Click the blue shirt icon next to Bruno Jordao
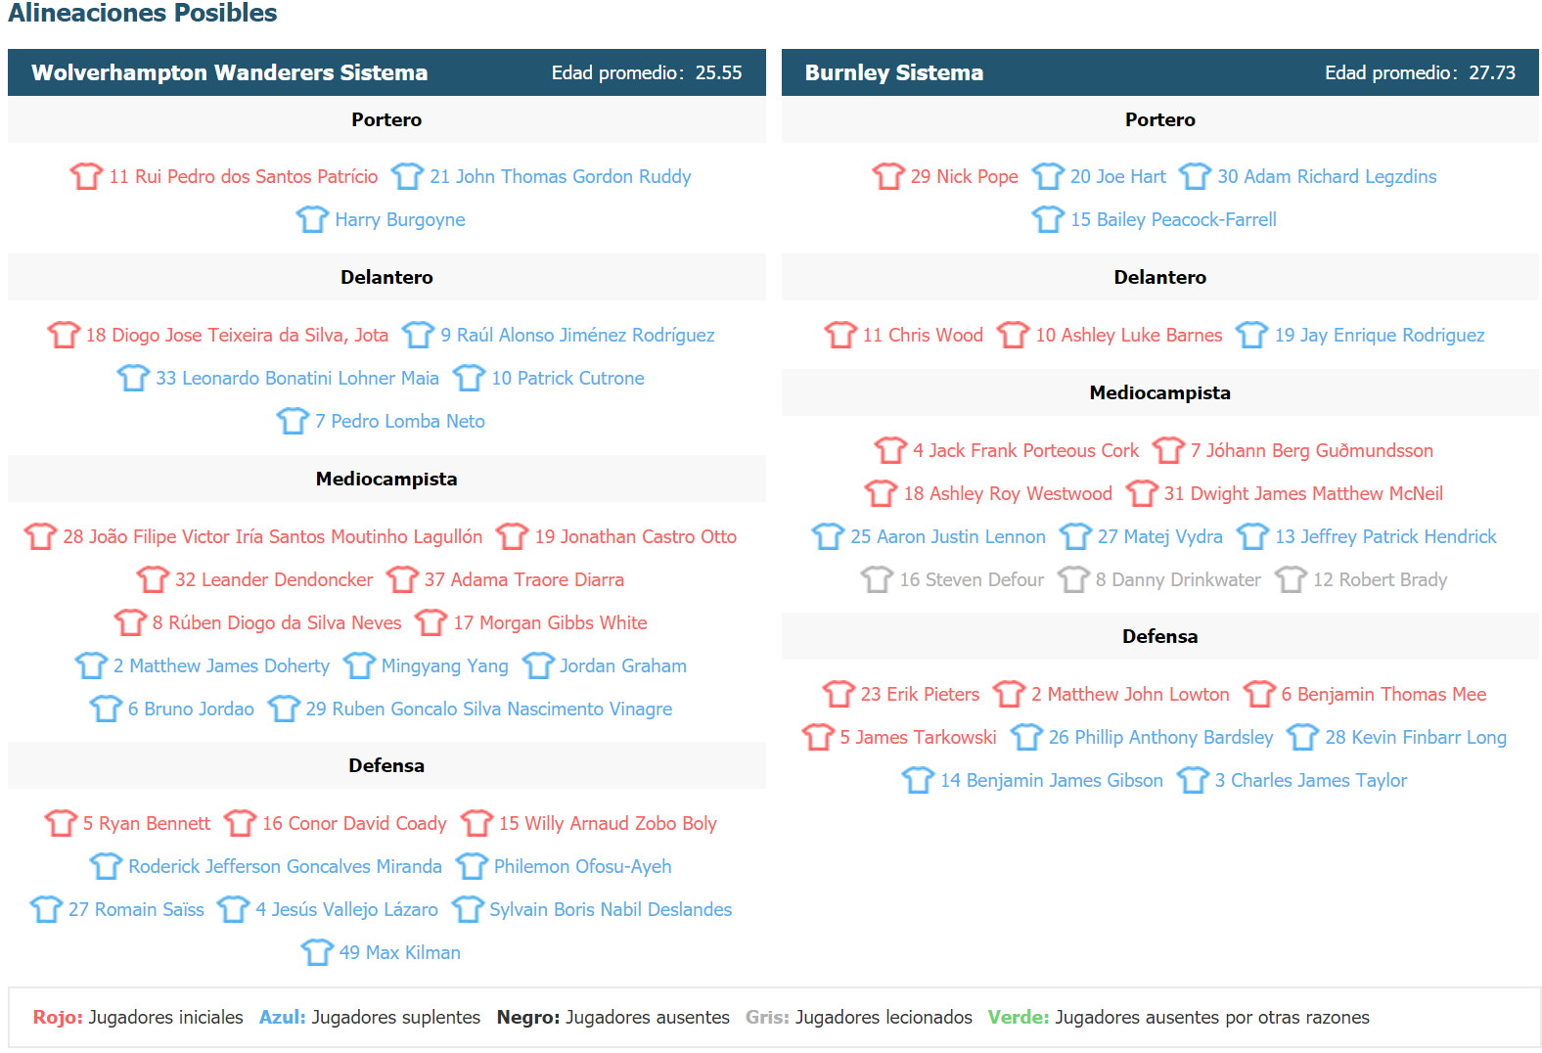 (106, 709)
